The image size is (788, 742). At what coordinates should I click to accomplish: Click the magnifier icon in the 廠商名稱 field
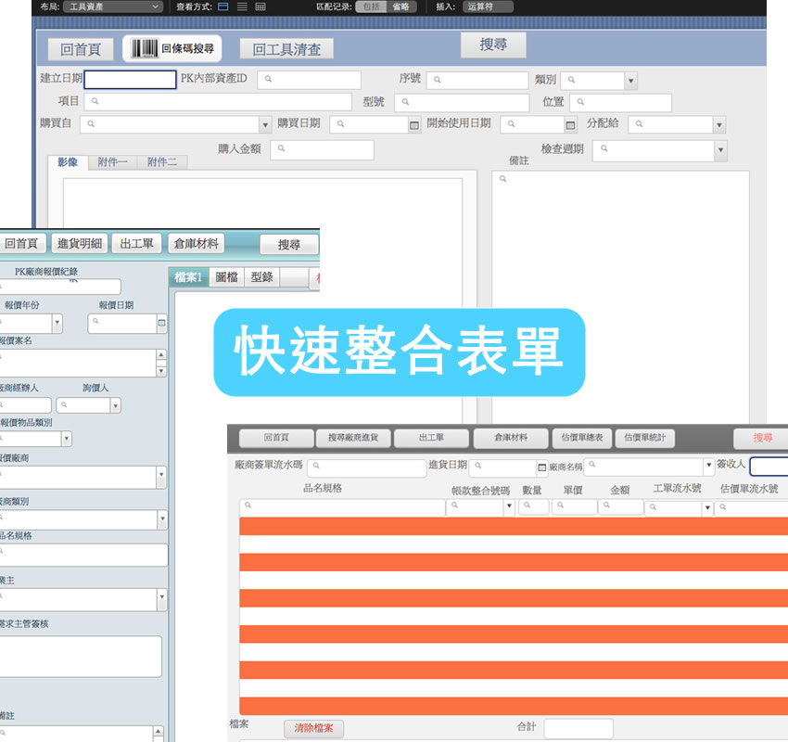point(594,466)
